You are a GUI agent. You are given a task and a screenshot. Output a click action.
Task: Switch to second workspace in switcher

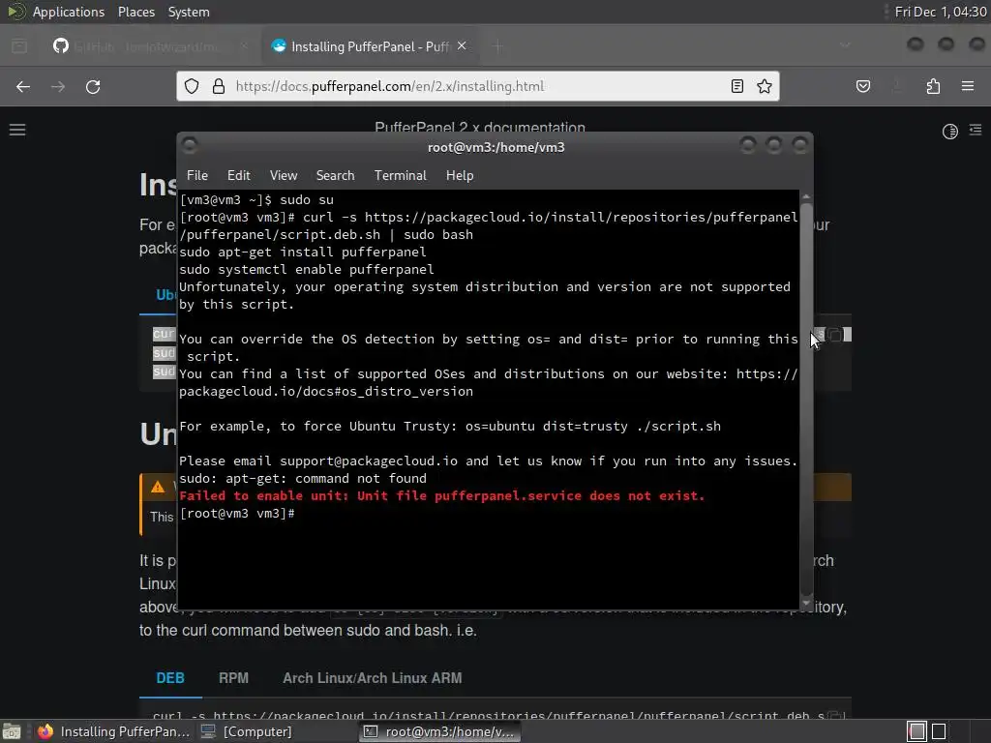(939, 731)
